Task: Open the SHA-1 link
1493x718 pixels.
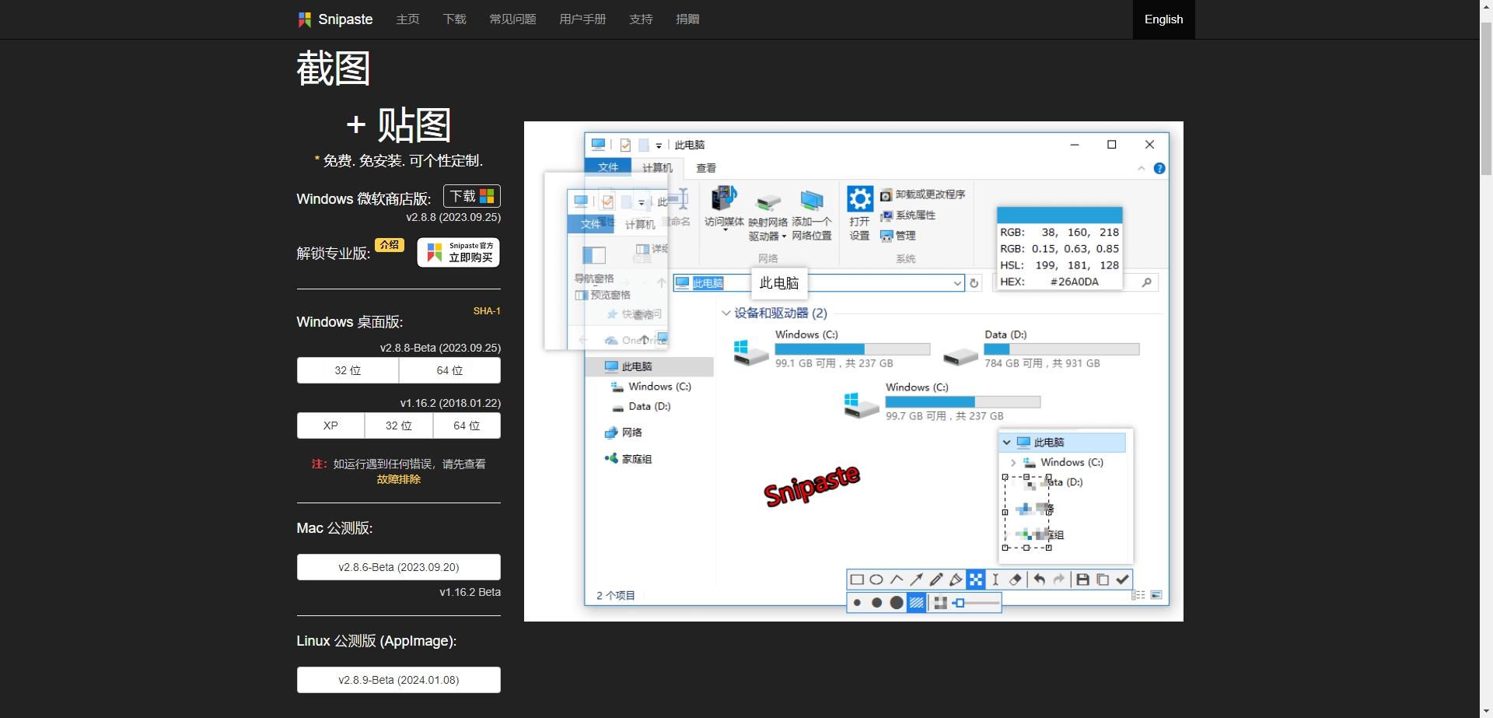Action: tap(487, 311)
